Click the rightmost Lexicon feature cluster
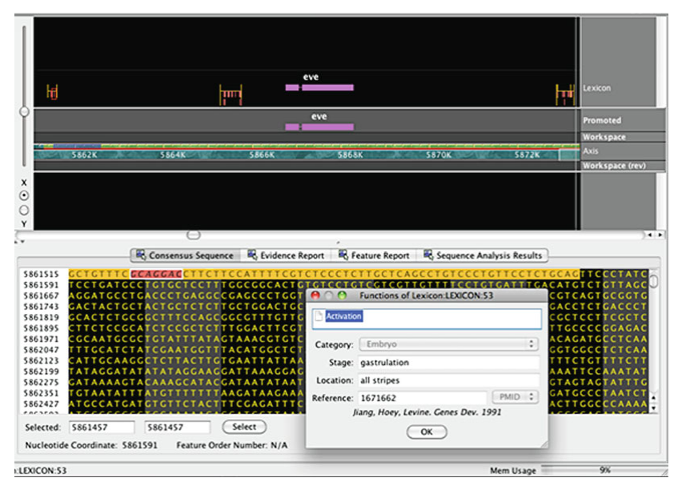Viewport: 674px width, 482px height. click(565, 95)
